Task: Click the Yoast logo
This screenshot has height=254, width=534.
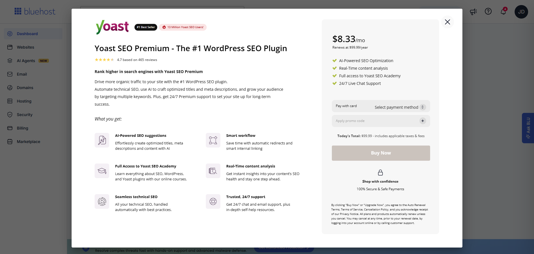Action: 112,27
